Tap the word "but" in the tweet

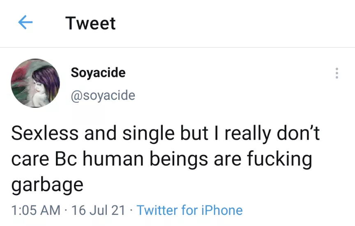pyautogui.click(x=194, y=134)
